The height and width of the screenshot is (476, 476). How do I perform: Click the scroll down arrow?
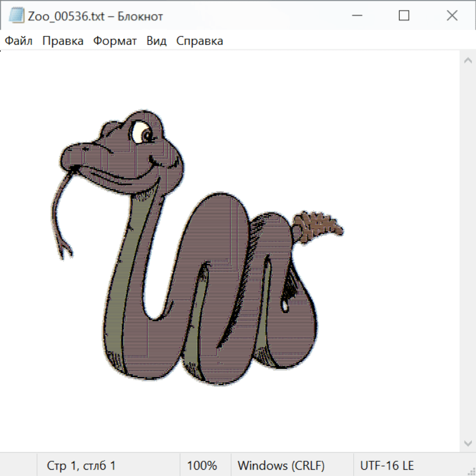click(x=468, y=443)
